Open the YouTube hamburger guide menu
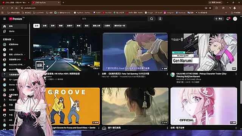Viewport: 242px width, 136px height. pos(5,19)
